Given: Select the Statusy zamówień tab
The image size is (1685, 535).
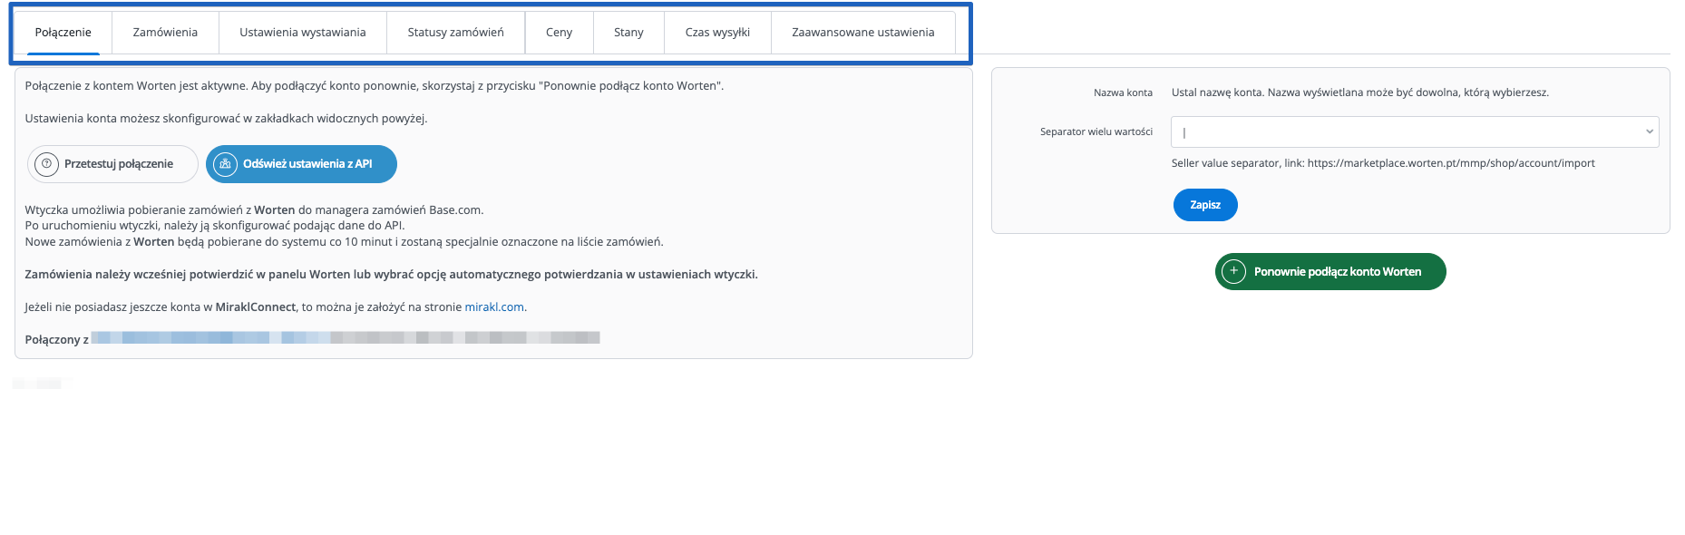Looking at the screenshot, I should pos(455,33).
